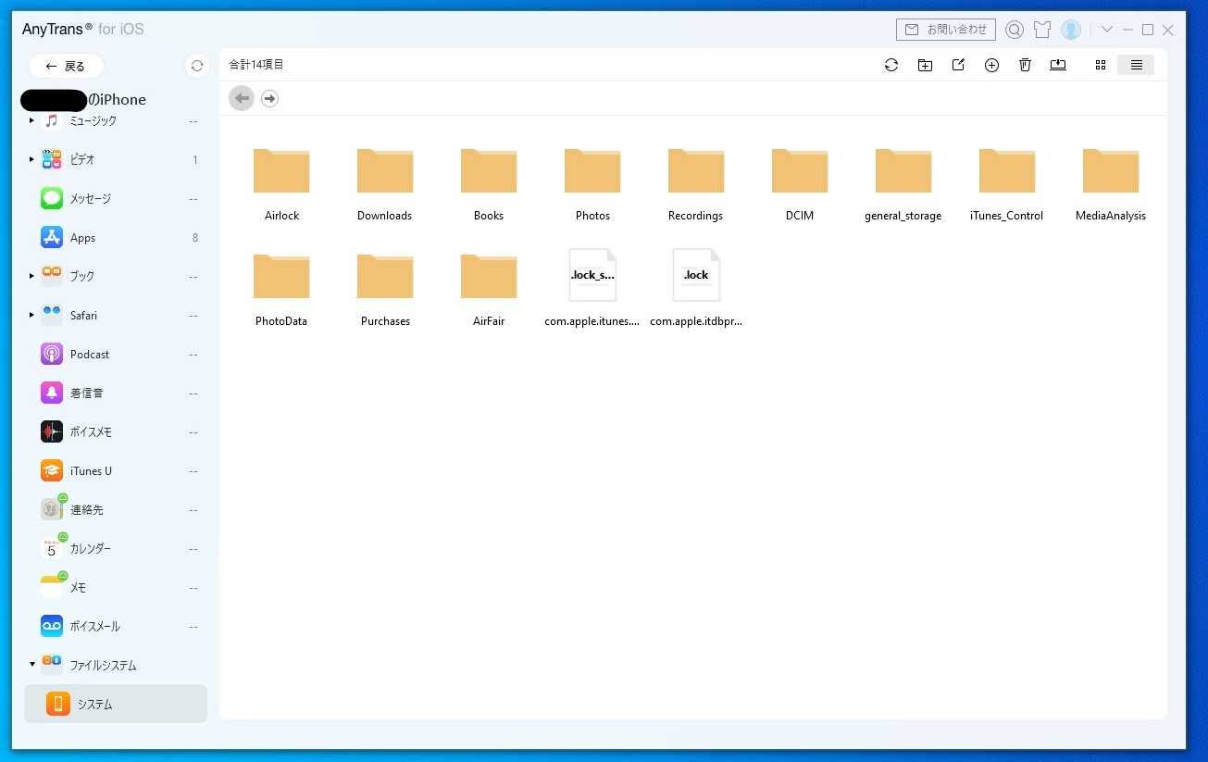Click the 合計14項目 item count text

coord(256,65)
